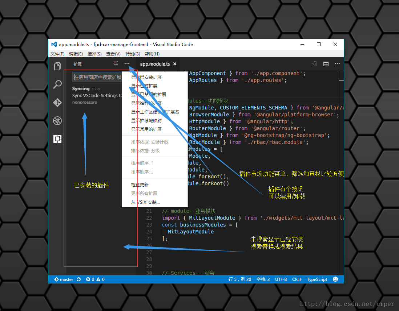This screenshot has width=399, height=311.
Task: Click indentation setting 空格: 2
Action: pyautogui.click(x=263, y=279)
